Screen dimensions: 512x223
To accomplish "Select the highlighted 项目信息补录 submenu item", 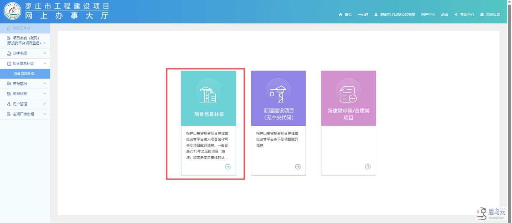I will click(x=25, y=73).
